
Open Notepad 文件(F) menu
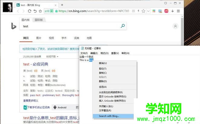coord(84,53)
